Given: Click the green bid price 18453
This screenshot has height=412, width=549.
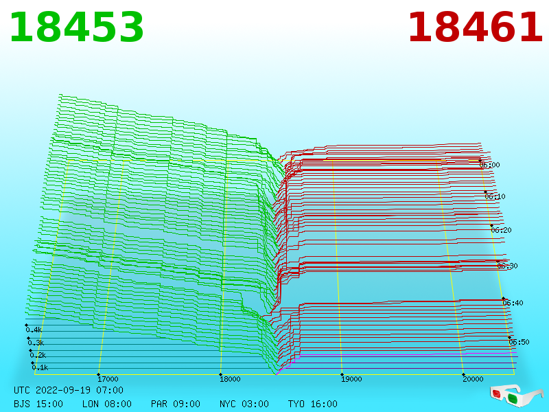Looking at the screenshot, I should pyautogui.click(x=77, y=27).
